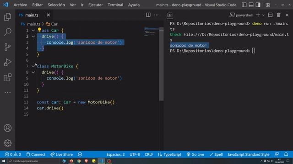This screenshot has height=164, width=293.
Task: Open the Accounts menu icon
Action: (x=7, y=128)
